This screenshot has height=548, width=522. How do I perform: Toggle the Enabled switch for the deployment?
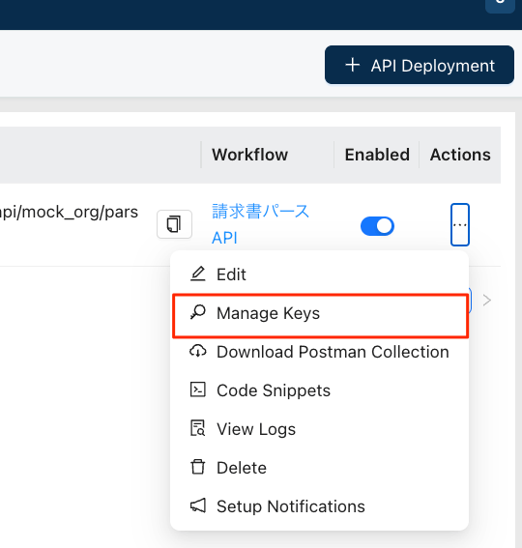coord(377,226)
